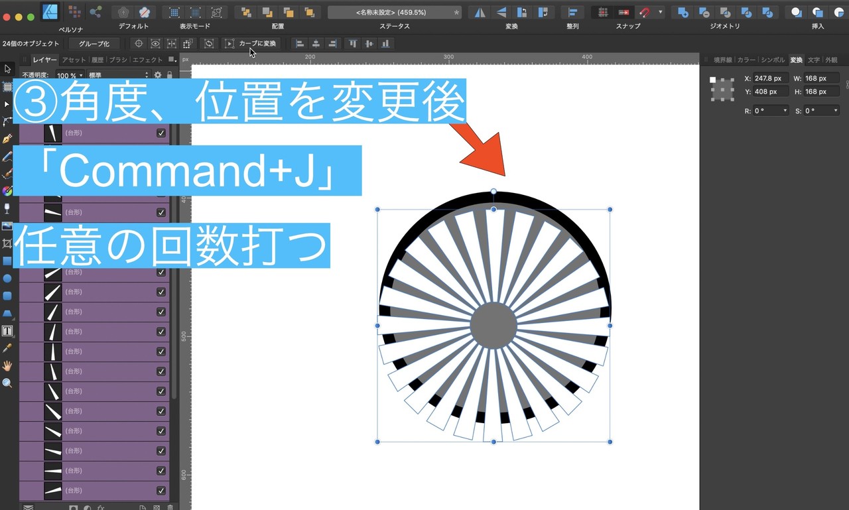Viewport: 849px width, 510px height.
Task: Switch to the エフェクト tab
Action: [x=147, y=60]
